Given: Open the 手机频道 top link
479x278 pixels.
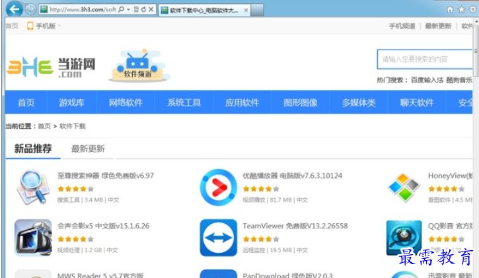Looking at the screenshot, I should (402, 26).
